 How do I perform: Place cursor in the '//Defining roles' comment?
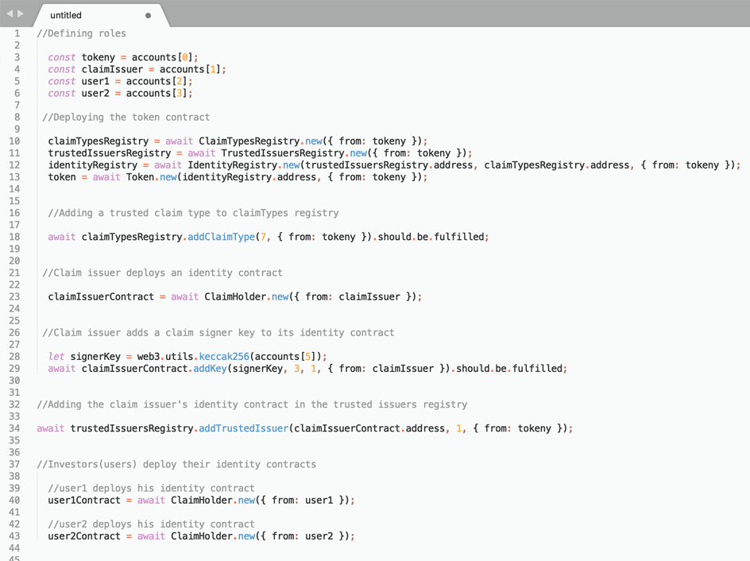point(81,33)
